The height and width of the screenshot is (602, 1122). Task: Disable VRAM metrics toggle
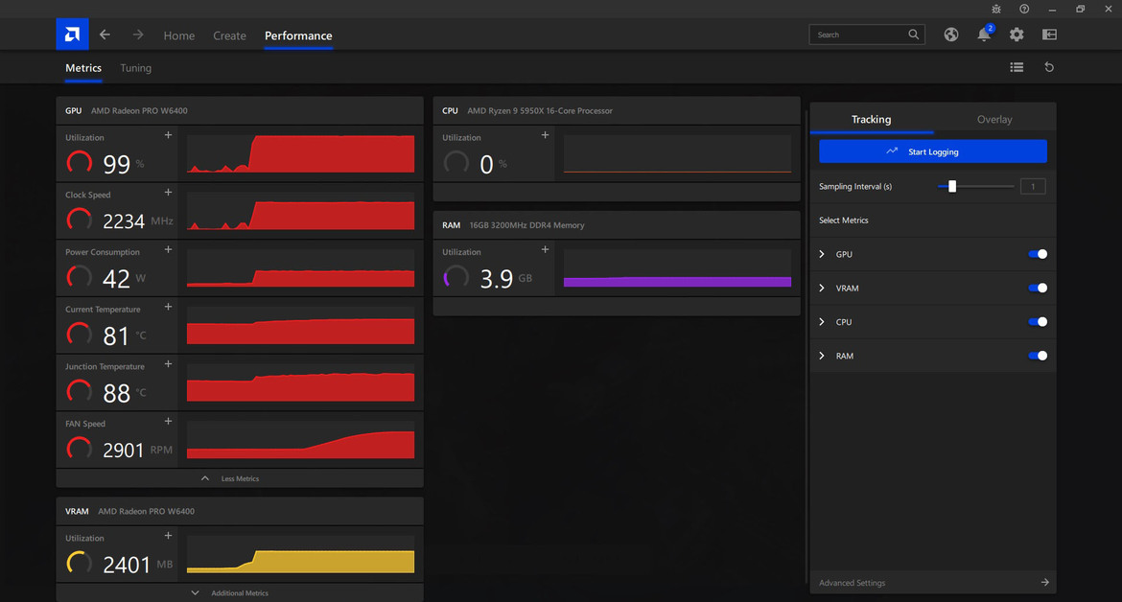pos(1038,289)
